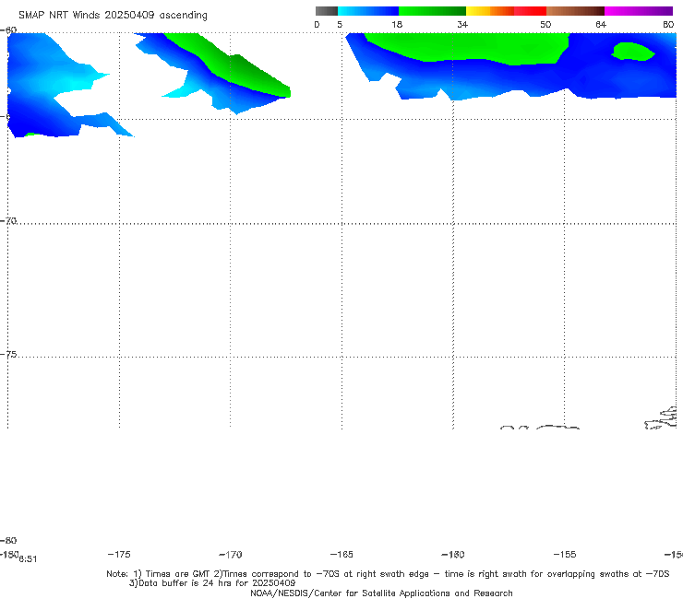683x599 pixels.
Task: Click the latitude label "-80"
Action: (x=8, y=540)
